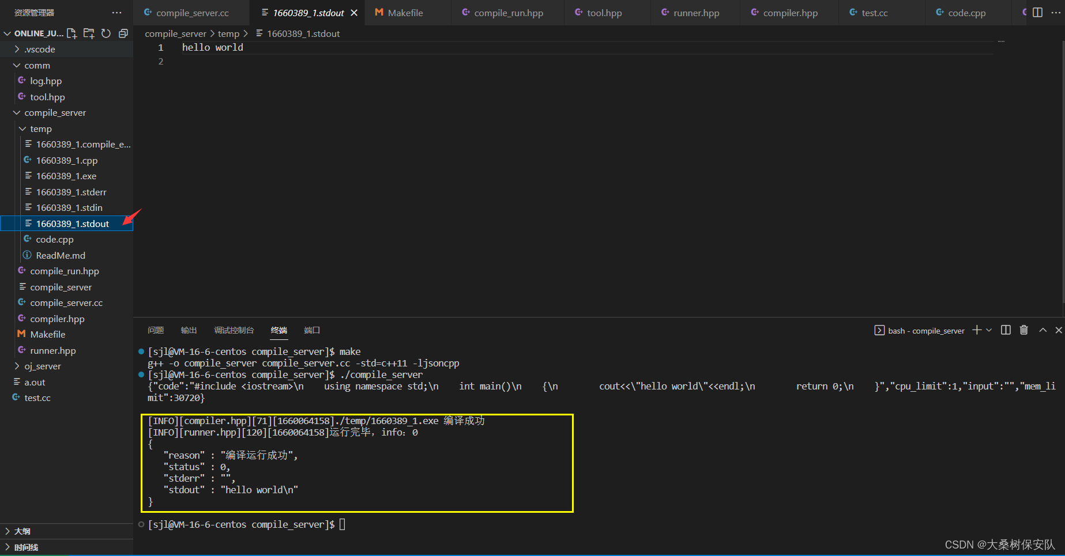The height and width of the screenshot is (556, 1065).
Task: Switch to the 终端 panel tab
Action: (279, 330)
